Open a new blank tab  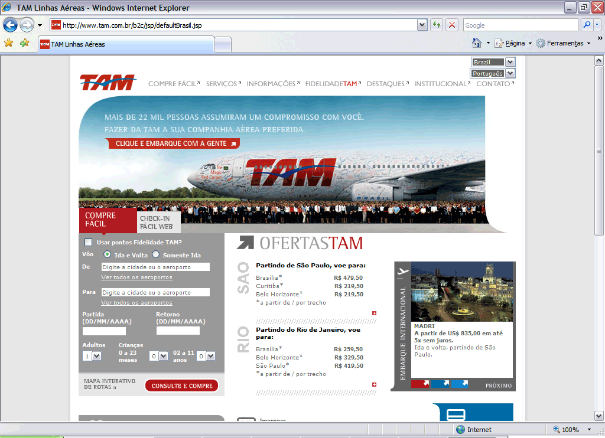point(223,45)
